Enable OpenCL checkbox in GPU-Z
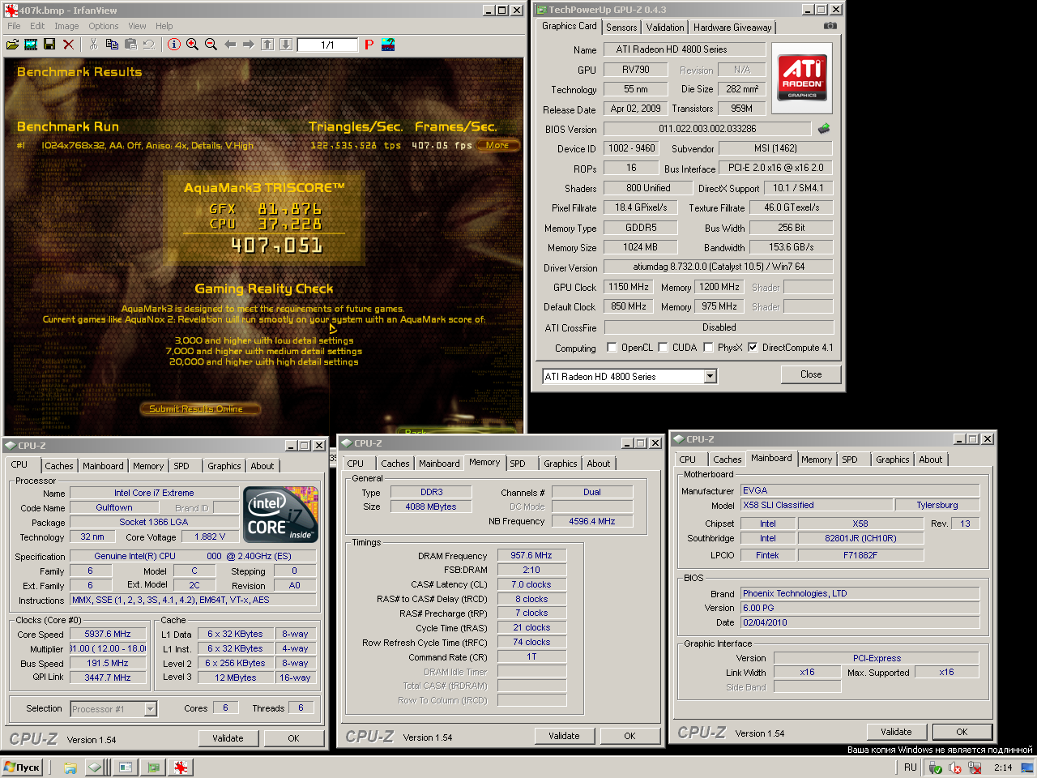 [612, 348]
